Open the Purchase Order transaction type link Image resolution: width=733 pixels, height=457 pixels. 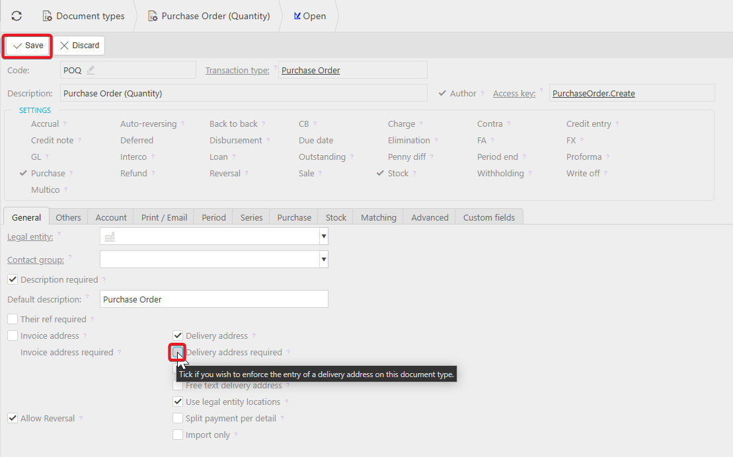pyautogui.click(x=311, y=70)
